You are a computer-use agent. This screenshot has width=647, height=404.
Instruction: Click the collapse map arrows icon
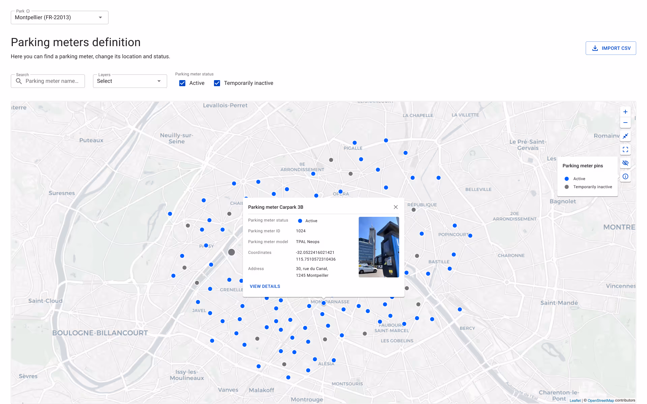tap(625, 136)
